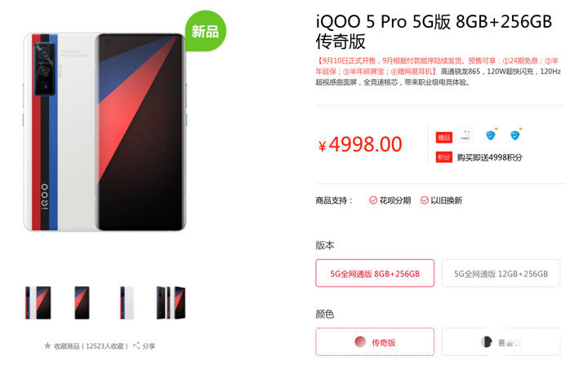Screen dimensions: 588x374
Task: Open the first thumbnail showing both phones
Action: pyautogui.click(x=38, y=302)
